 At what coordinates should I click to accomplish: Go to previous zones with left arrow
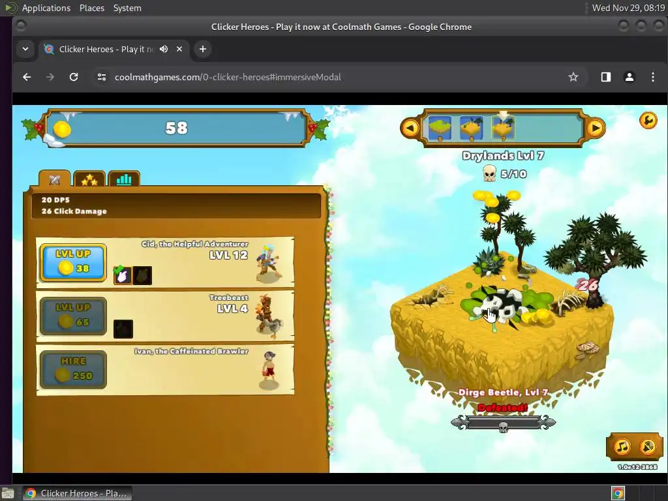coord(410,128)
